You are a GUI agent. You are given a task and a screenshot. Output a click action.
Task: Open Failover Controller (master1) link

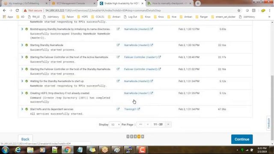tap(143, 57)
